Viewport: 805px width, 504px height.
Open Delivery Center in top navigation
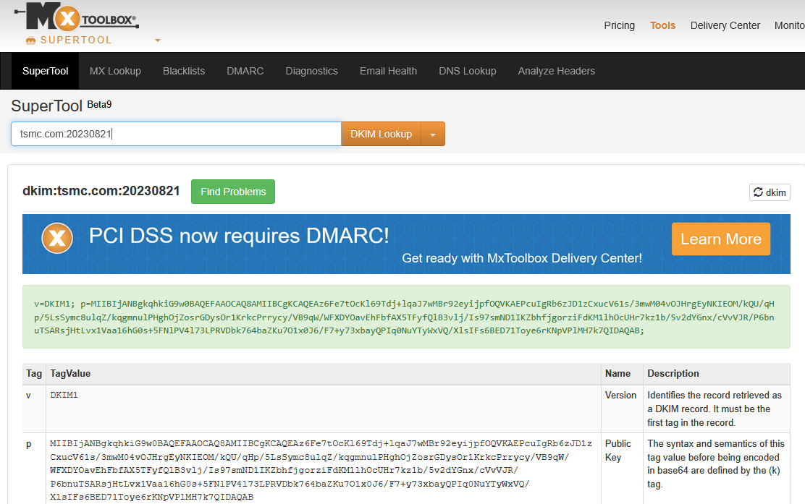click(725, 25)
